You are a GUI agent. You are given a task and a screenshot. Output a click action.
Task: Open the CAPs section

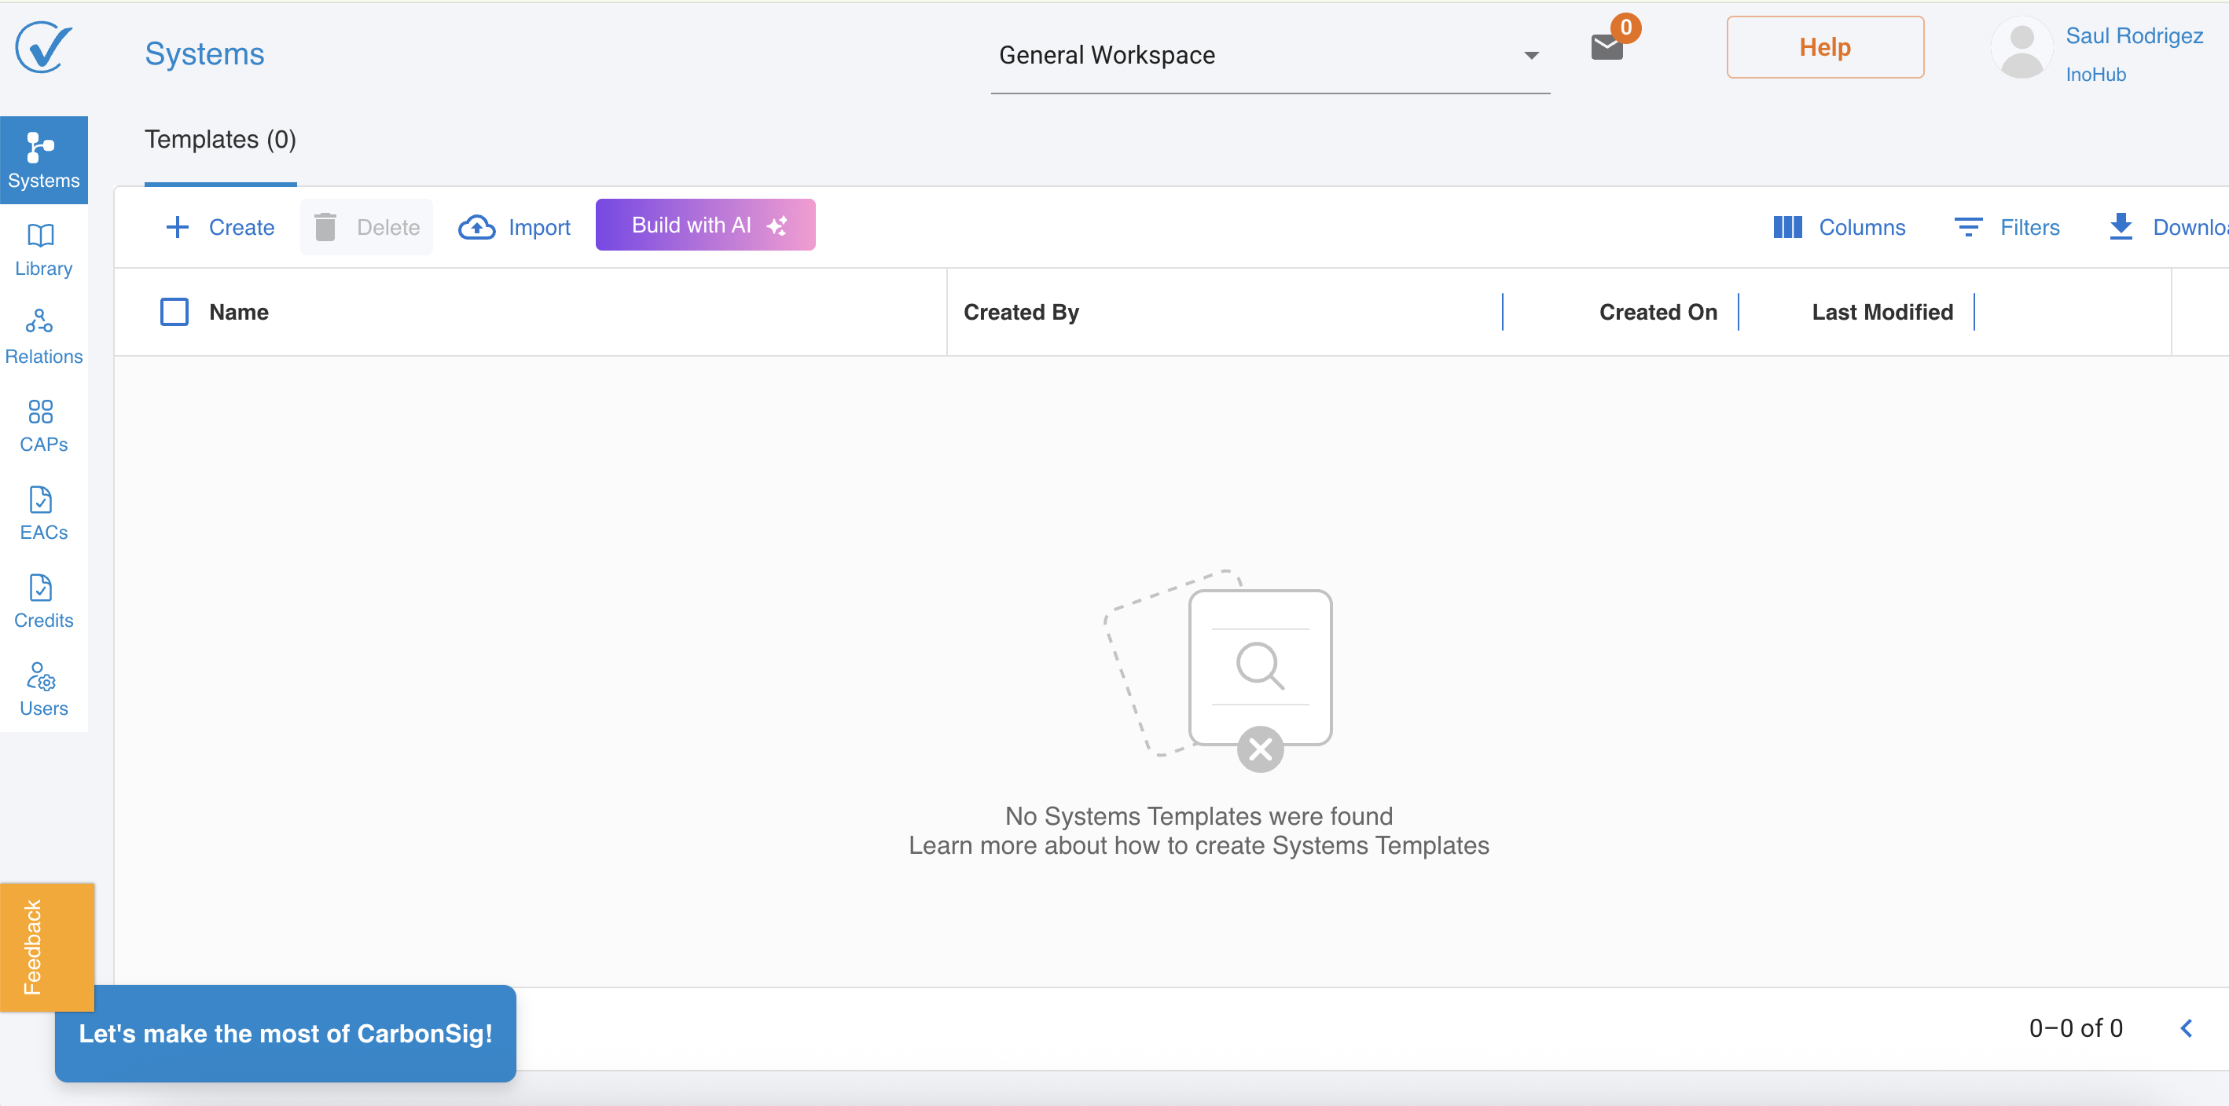pos(43,425)
